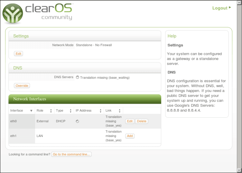
Task: Add the eth1 interface
Action: tap(130, 136)
